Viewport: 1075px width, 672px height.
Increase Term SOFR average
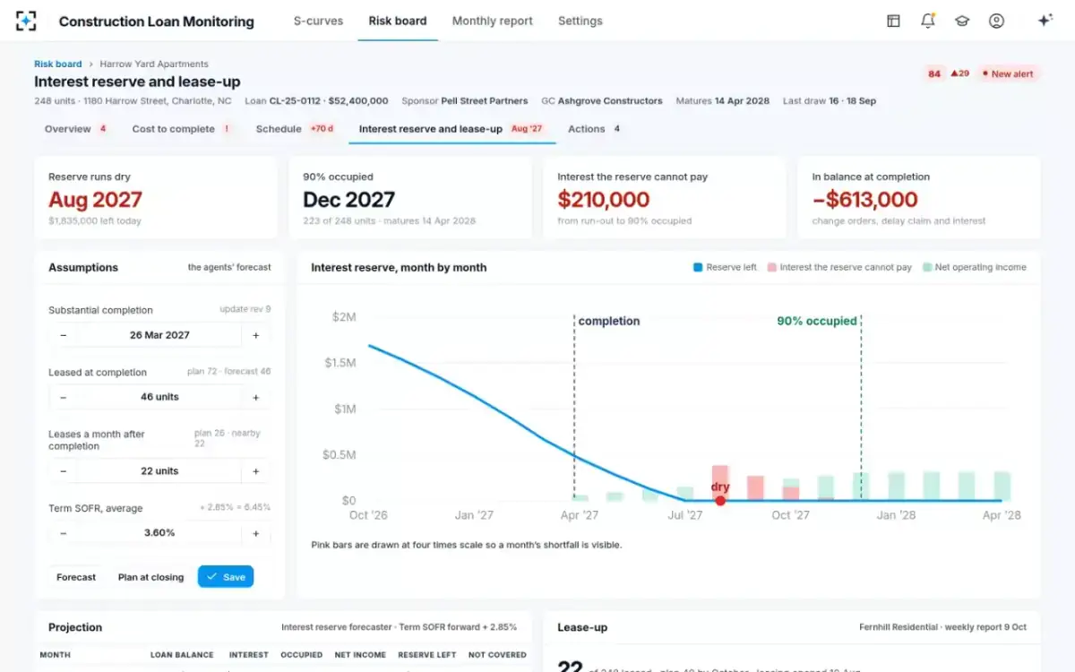(x=255, y=533)
